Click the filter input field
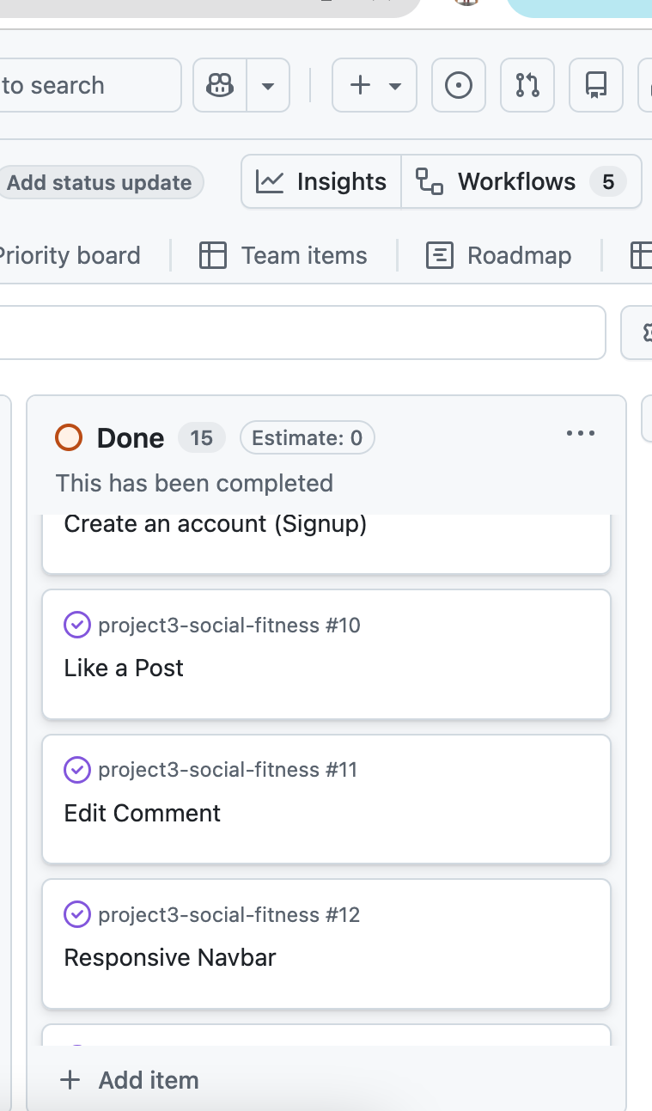 tap(301, 333)
